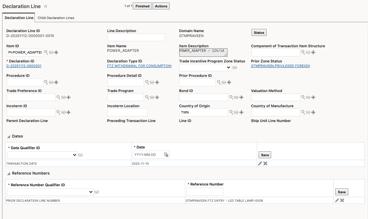Click the Line Description input field
The height and width of the screenshot is (219, 368).
pos(136,37)
